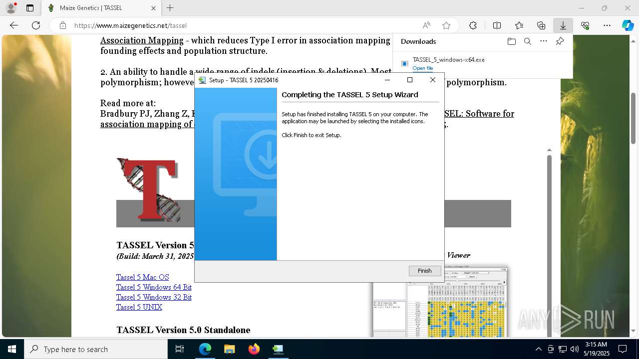The height and width of the screenshot is (359, 639).
Task: Open the Edge profile icon
Action: tap(10, 8)
